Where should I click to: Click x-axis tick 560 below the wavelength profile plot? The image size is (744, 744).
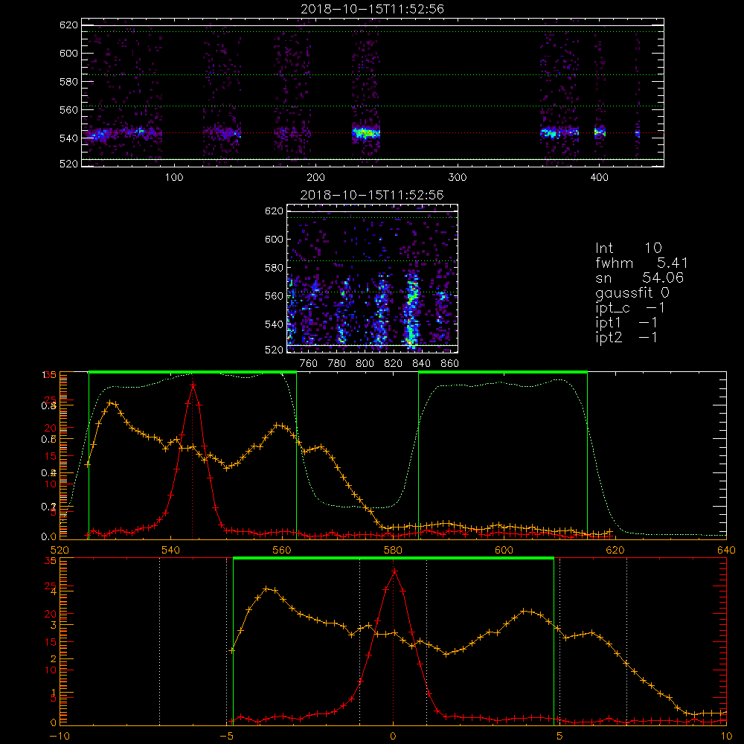pyautogui.click(x=282, y=550)
